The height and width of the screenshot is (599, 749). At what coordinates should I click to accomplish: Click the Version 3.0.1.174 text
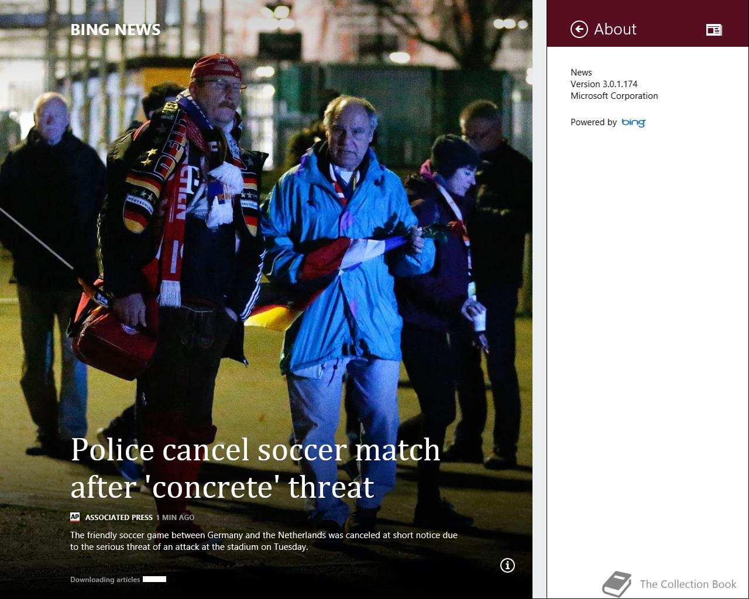point(604,84)
